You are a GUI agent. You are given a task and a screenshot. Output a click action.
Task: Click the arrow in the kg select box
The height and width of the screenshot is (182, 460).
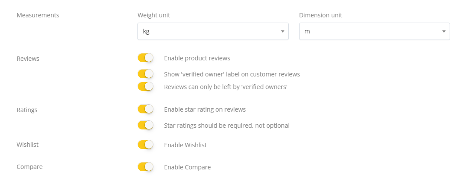(282, 31)
